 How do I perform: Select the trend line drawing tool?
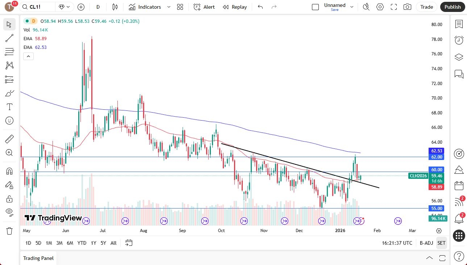(9, 38)
